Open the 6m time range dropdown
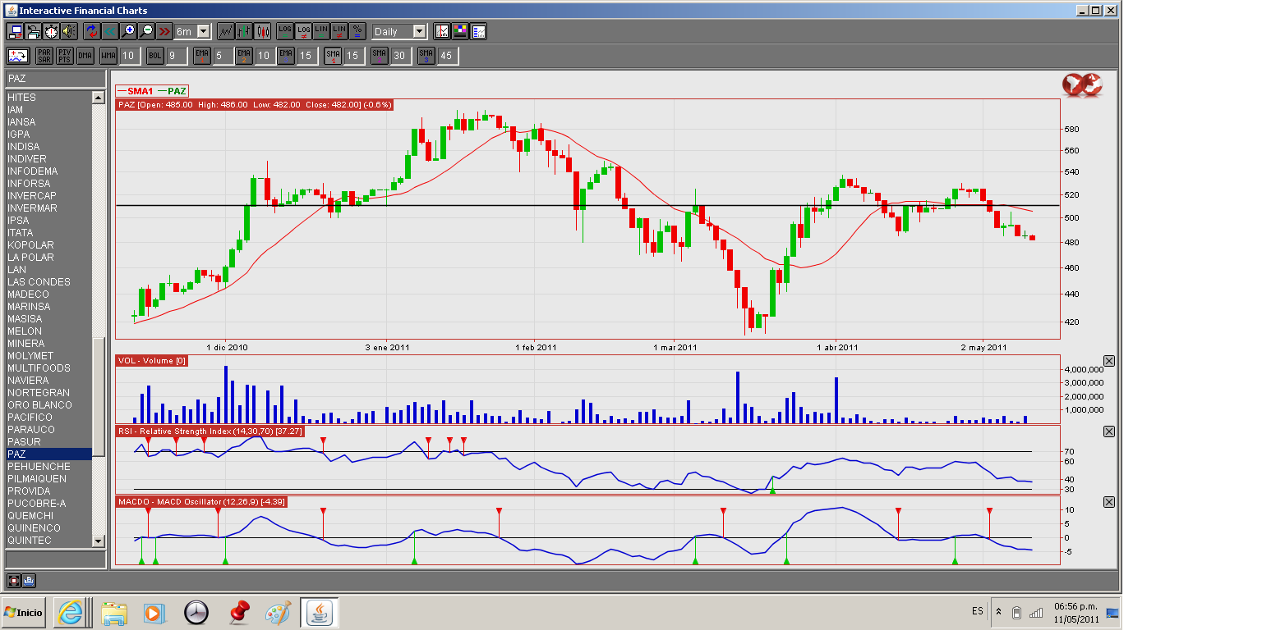 (203, 31)
